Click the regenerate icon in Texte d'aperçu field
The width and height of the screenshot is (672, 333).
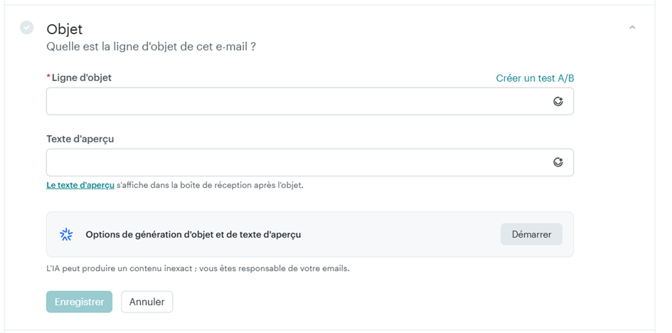(558, 162)
